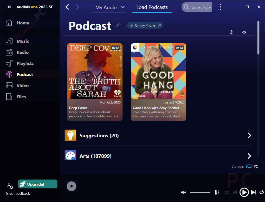Toggle repeat playback
Viewport: 265px width, 202px height.
pos(262,192)
